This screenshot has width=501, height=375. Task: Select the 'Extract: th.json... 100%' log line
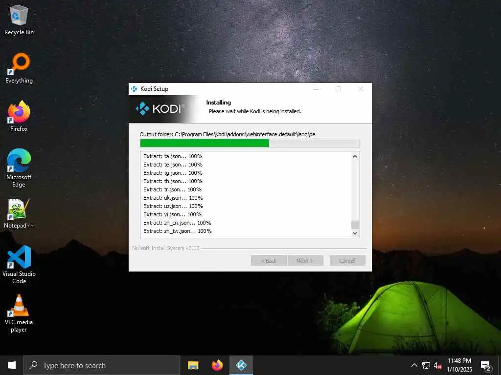click(x=173, y=181)
